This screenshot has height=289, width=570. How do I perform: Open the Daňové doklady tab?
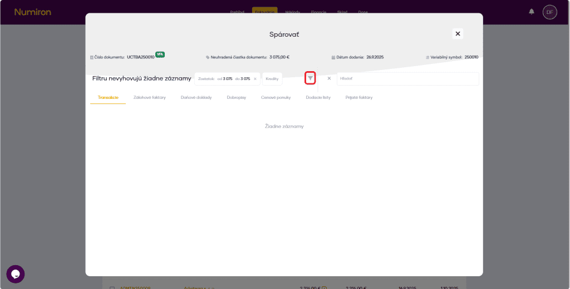click(196, 97)
